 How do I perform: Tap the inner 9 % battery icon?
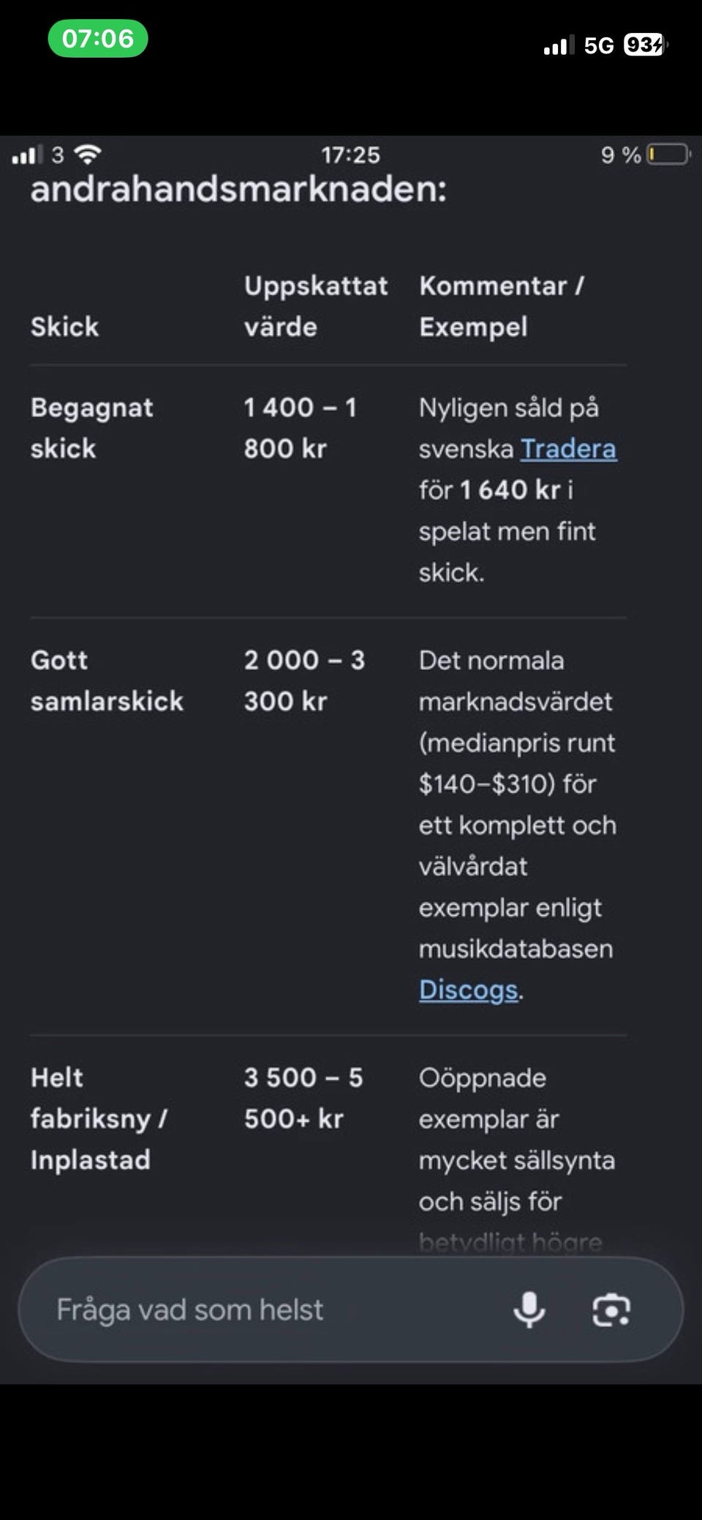click(669, 154)
